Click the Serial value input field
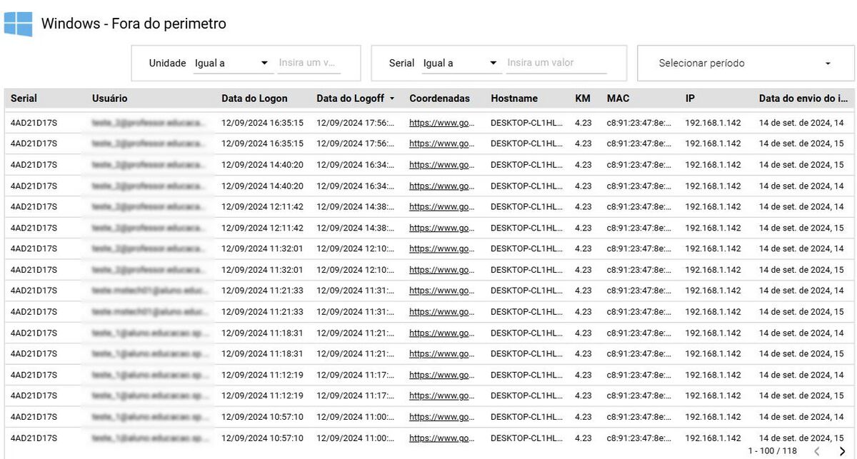 [x=556, y=63]
